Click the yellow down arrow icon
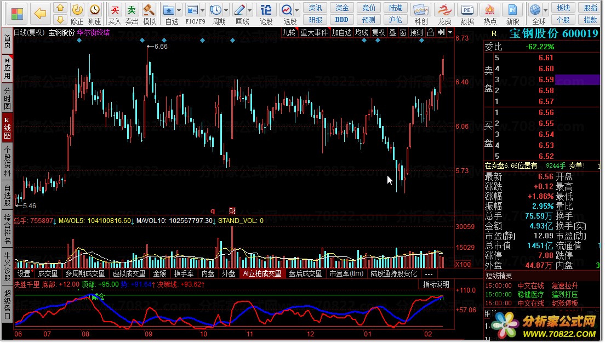Viewport: 605px width, 343px height. (x=60, y=19)
